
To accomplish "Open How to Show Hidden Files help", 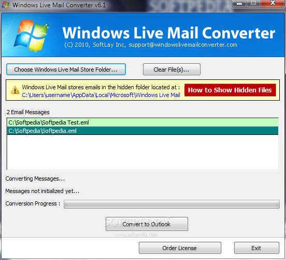I will click(230, 90).
